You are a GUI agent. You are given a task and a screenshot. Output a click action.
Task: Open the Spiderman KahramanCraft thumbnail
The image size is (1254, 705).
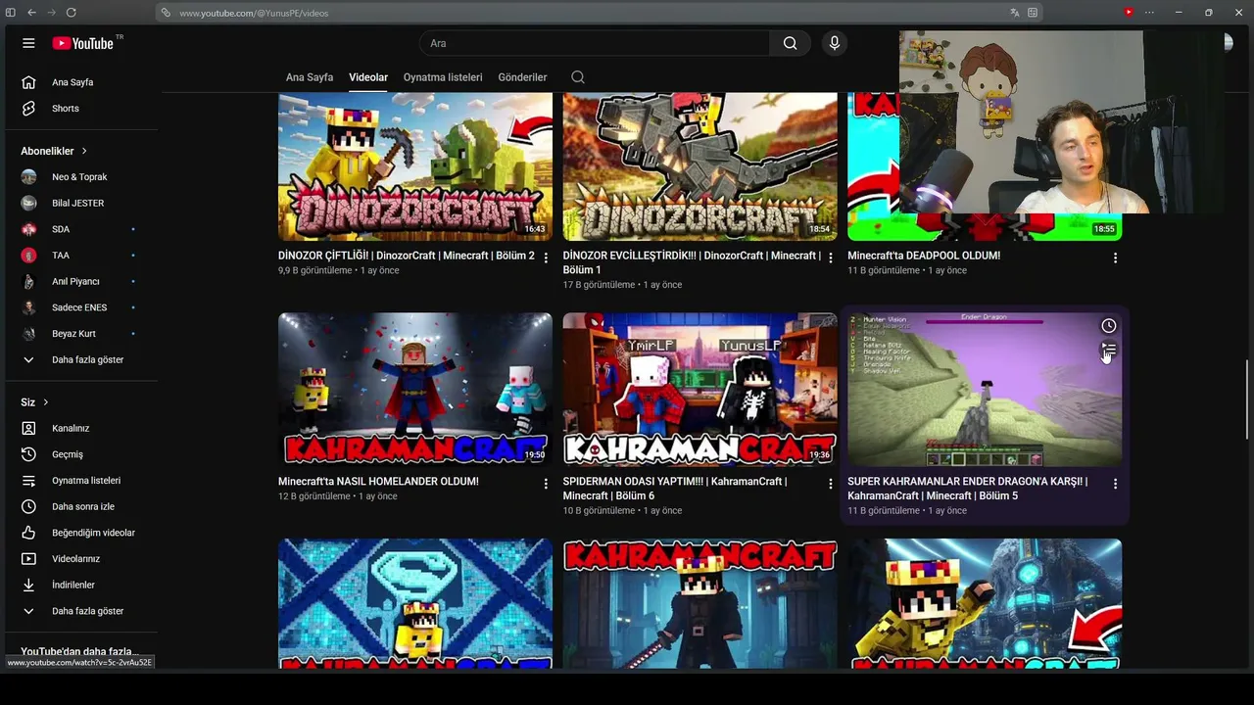coord(700,390)
